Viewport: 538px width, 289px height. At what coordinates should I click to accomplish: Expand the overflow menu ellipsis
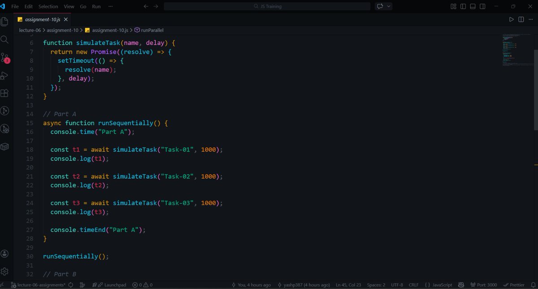point(111,6)
